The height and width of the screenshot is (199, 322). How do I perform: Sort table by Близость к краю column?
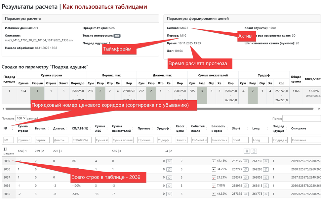(219, 128)
